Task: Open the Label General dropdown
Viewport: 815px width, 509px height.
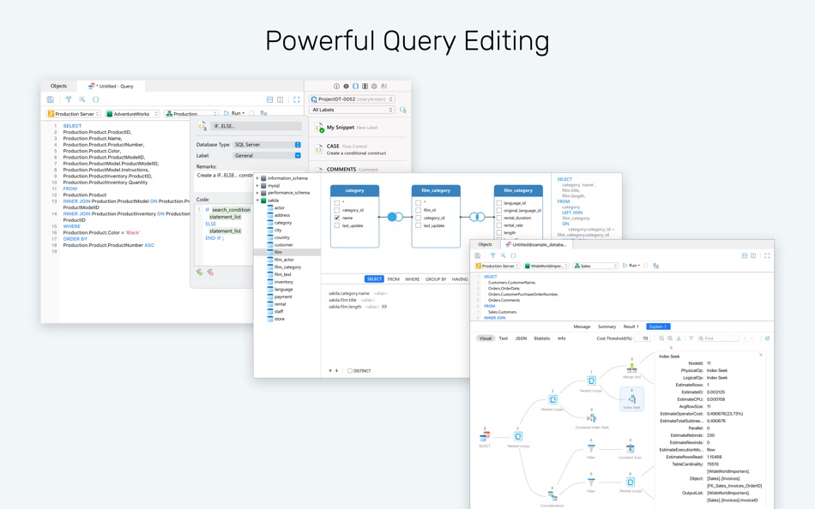Action: click(267, 155)
